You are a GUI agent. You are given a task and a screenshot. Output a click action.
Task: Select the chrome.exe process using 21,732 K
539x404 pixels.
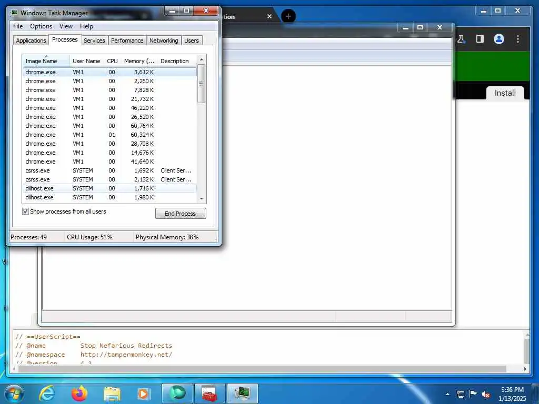point(109,99)
